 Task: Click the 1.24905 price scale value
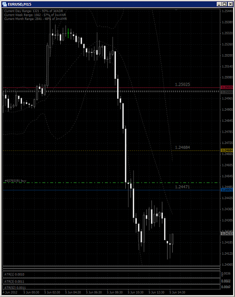(227, 109)
